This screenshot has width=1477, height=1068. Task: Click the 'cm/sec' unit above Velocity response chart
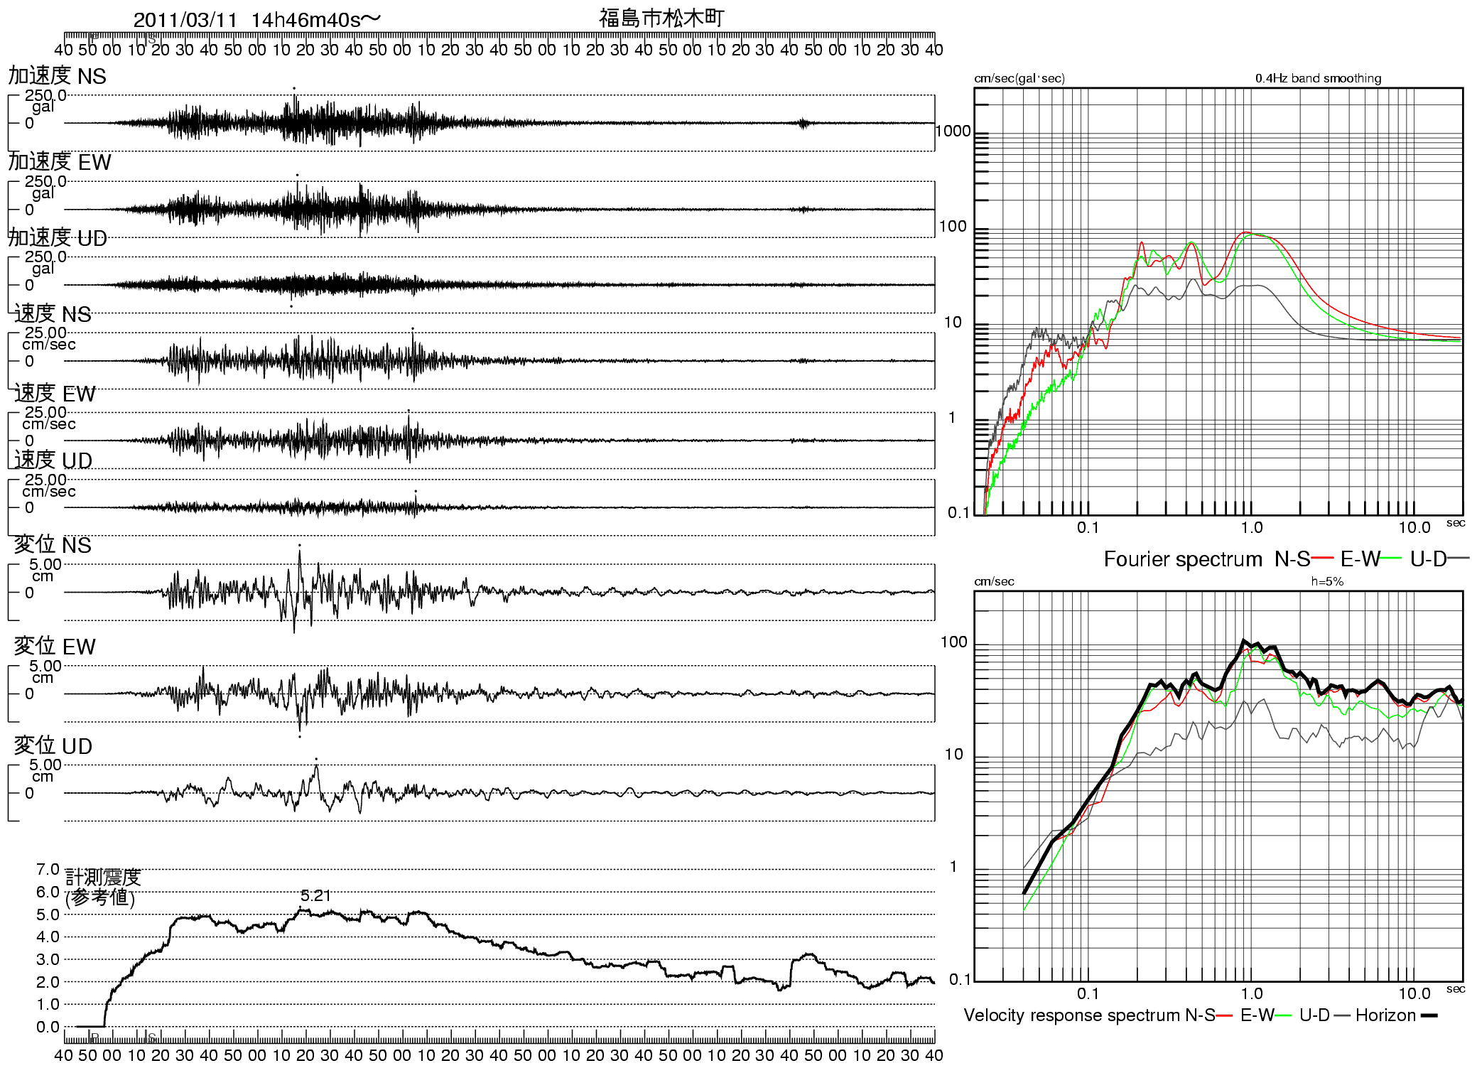(x=994, y=581)
